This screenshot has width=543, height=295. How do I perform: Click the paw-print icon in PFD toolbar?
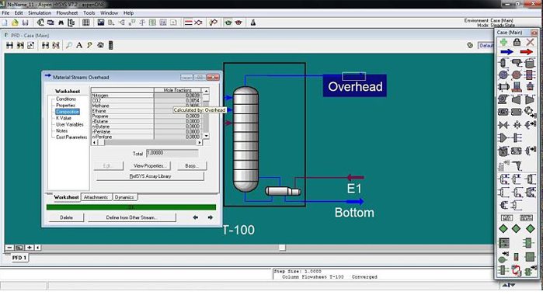pyautogui.click(x=100, y=45)
